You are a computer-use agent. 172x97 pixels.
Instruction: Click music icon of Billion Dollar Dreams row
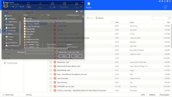[x=55, y=66]
